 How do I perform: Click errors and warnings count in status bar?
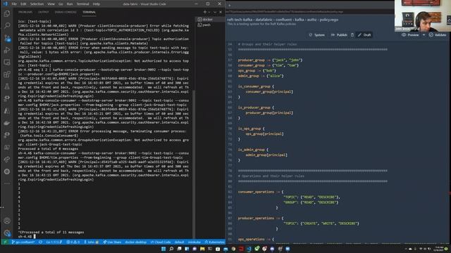point(73,242)
